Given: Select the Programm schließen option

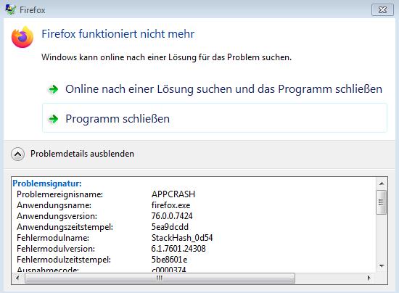Looking at the screenshot, I should [x=215, y=118].
